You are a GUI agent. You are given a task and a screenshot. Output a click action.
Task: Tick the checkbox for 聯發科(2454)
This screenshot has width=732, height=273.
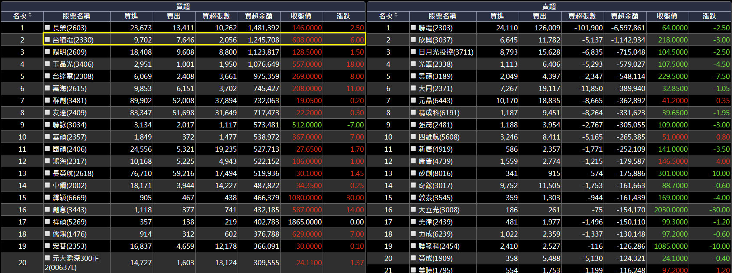tap(413, 246)
